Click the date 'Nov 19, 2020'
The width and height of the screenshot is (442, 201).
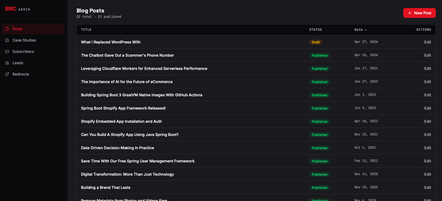(366, 187)
